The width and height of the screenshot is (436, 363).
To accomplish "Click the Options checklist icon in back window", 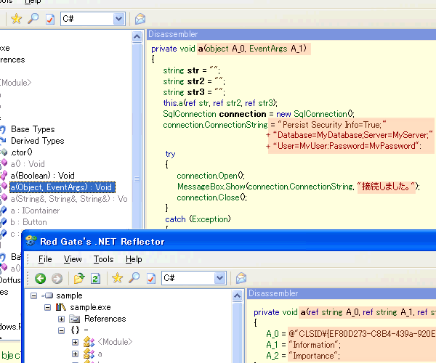I will (50, 19).
